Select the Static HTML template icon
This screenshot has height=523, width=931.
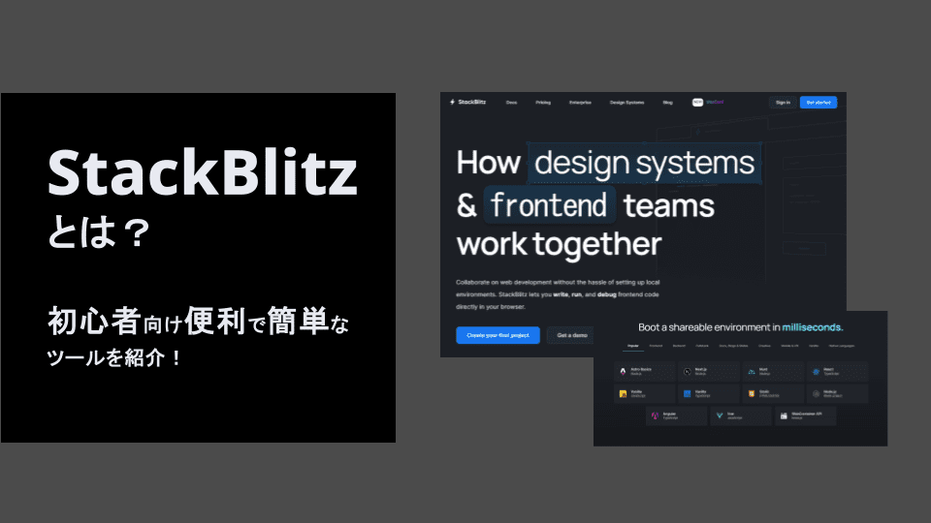(x=751, y=393)
